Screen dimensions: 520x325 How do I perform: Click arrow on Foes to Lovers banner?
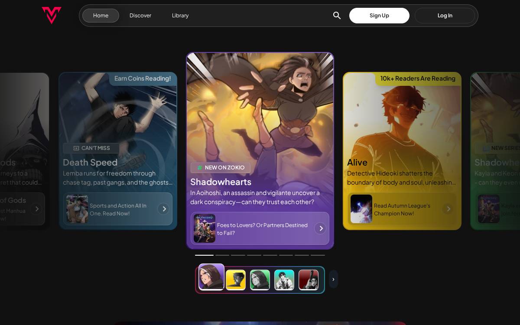(x=320, y=228)
